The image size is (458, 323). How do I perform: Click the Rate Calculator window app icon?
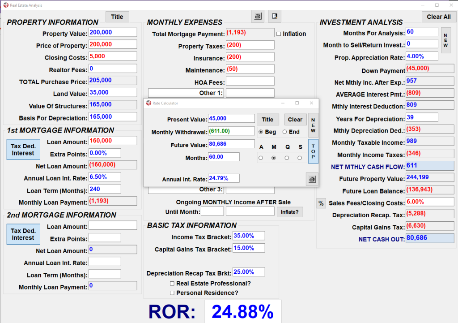[x=148, y=103]
